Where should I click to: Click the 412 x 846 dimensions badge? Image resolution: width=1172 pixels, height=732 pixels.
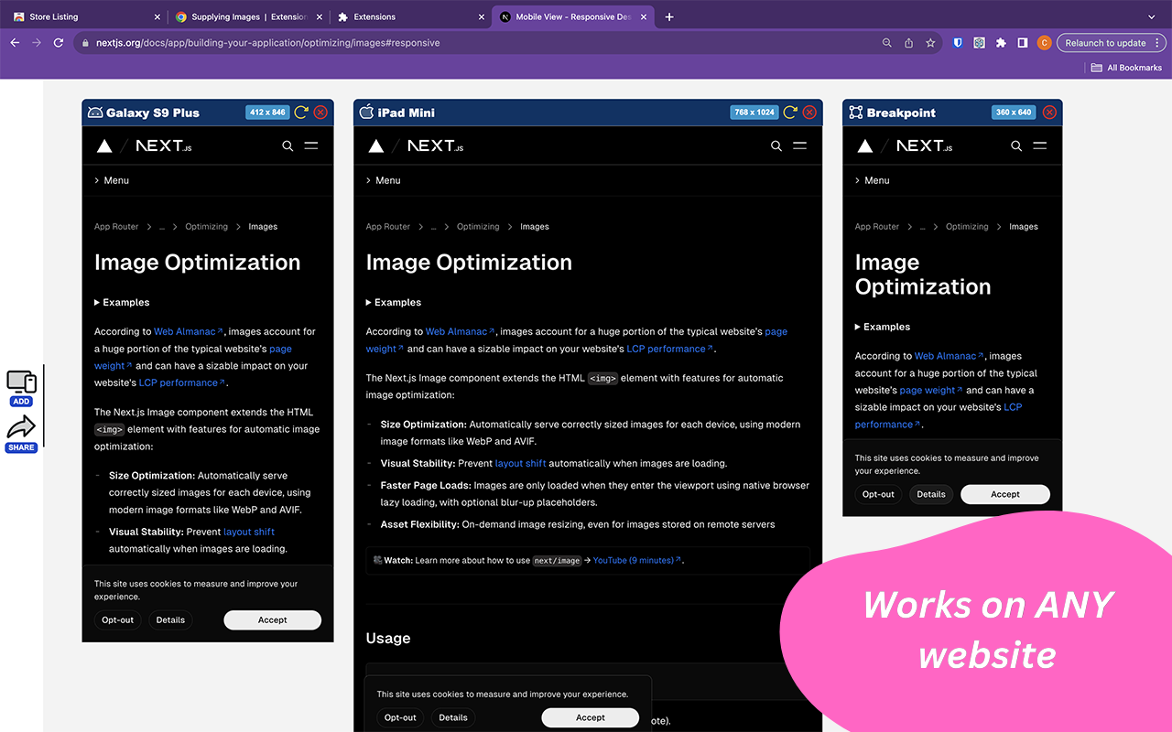click(x=266, y=112)
